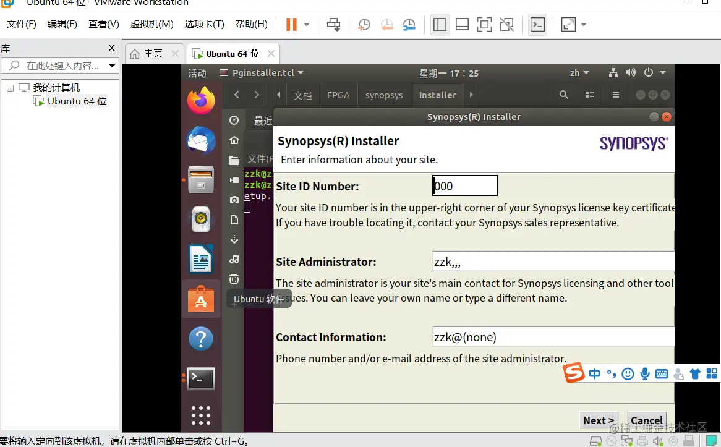
Task: Open the Pginstaller.tcl app menu
Action: tap(262, 73)
